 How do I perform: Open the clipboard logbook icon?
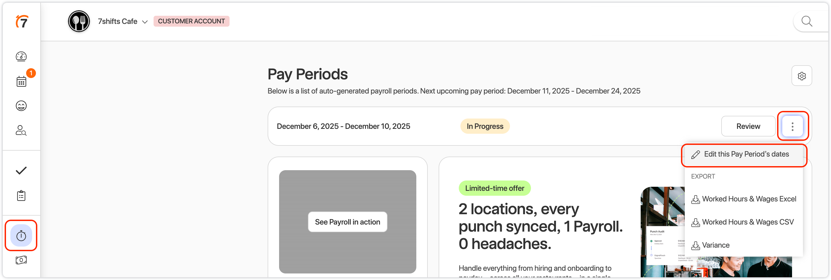(21, 195)
